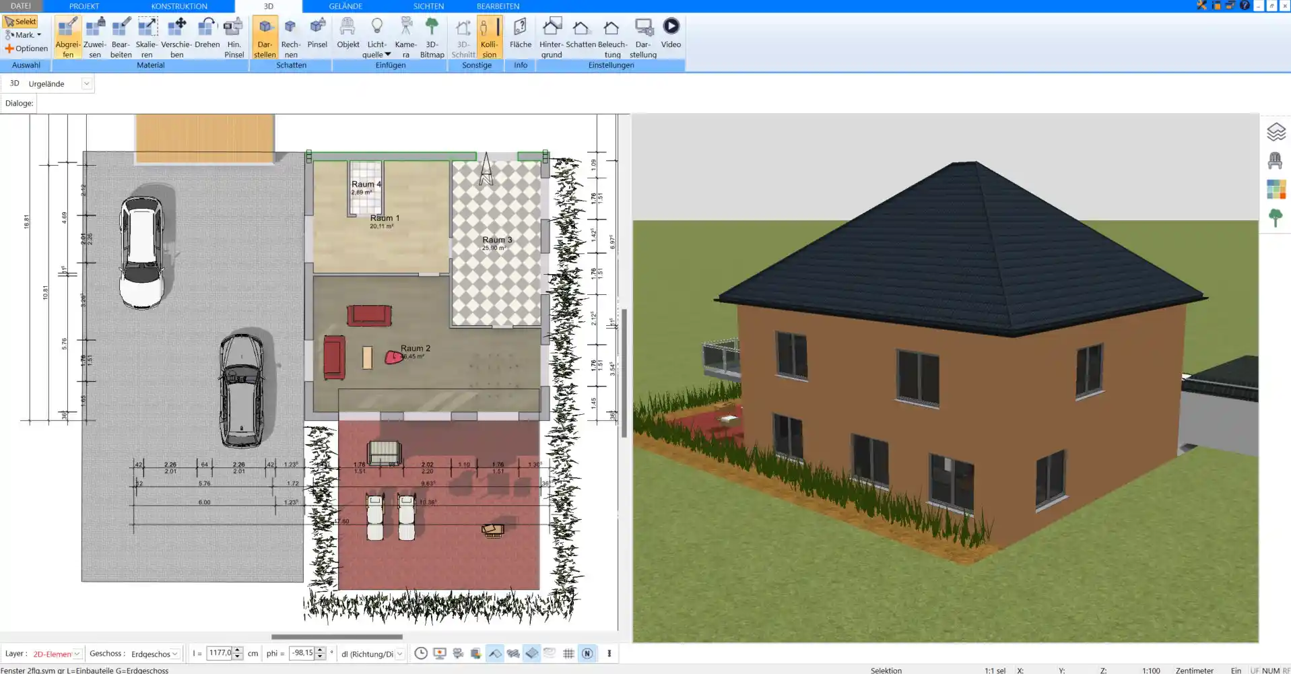This screenshot has width=1291, height=674.
Task: Open the tools wrench icon in title bar
Action: tap(1201, 5)
